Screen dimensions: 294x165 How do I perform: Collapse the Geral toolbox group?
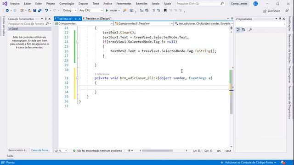pyautogui.click(x=10, y=29)
